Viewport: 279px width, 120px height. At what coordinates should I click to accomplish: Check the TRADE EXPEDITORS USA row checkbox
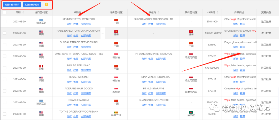(x=5, y=33)
